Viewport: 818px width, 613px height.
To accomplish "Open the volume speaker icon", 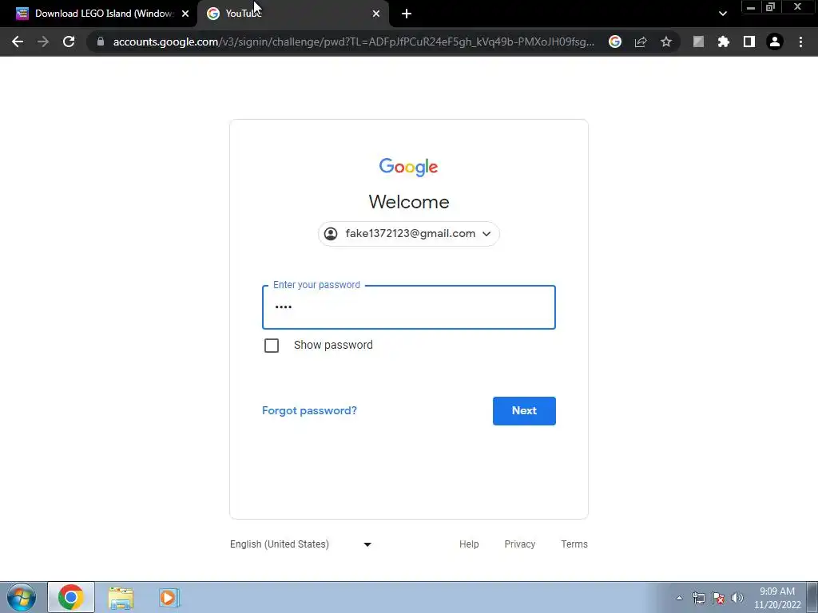I will 737,598.
